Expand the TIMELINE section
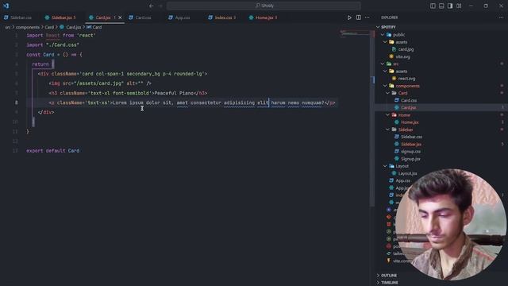Image resolution: width=508 pixels, height=286 pixels. coord(389,283)
